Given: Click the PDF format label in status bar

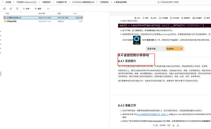Looking at the screenshot, I should coord(169,125).
